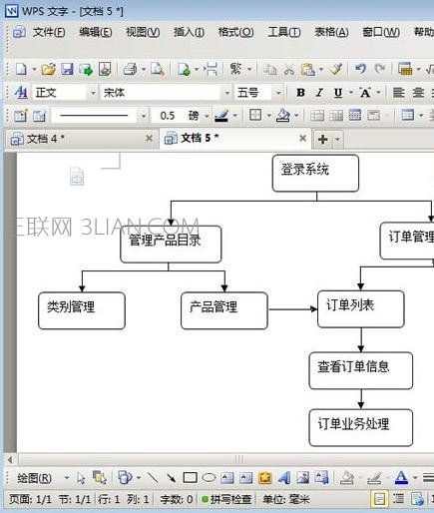
Task: Insert WordArt from drawing toolbar
Action: click(283, 478)
